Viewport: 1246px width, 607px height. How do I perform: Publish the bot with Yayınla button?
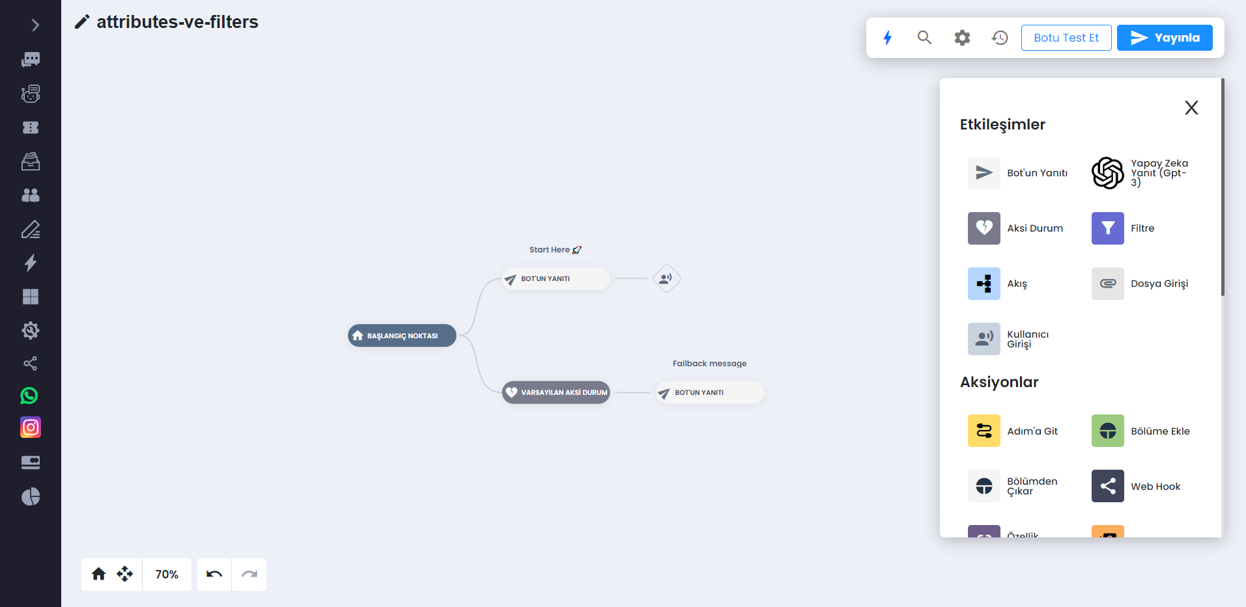pyautogui.click(x=1165, y=38)
